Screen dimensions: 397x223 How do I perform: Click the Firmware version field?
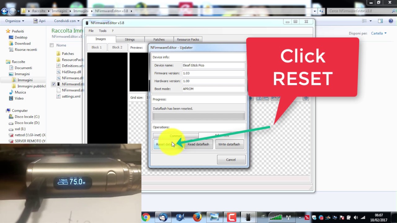click(213, 73)
